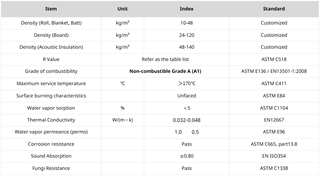Click ASTM E136 / EN13501-1:2008 standard cell
320x176 pixels.
pos(274,71)
